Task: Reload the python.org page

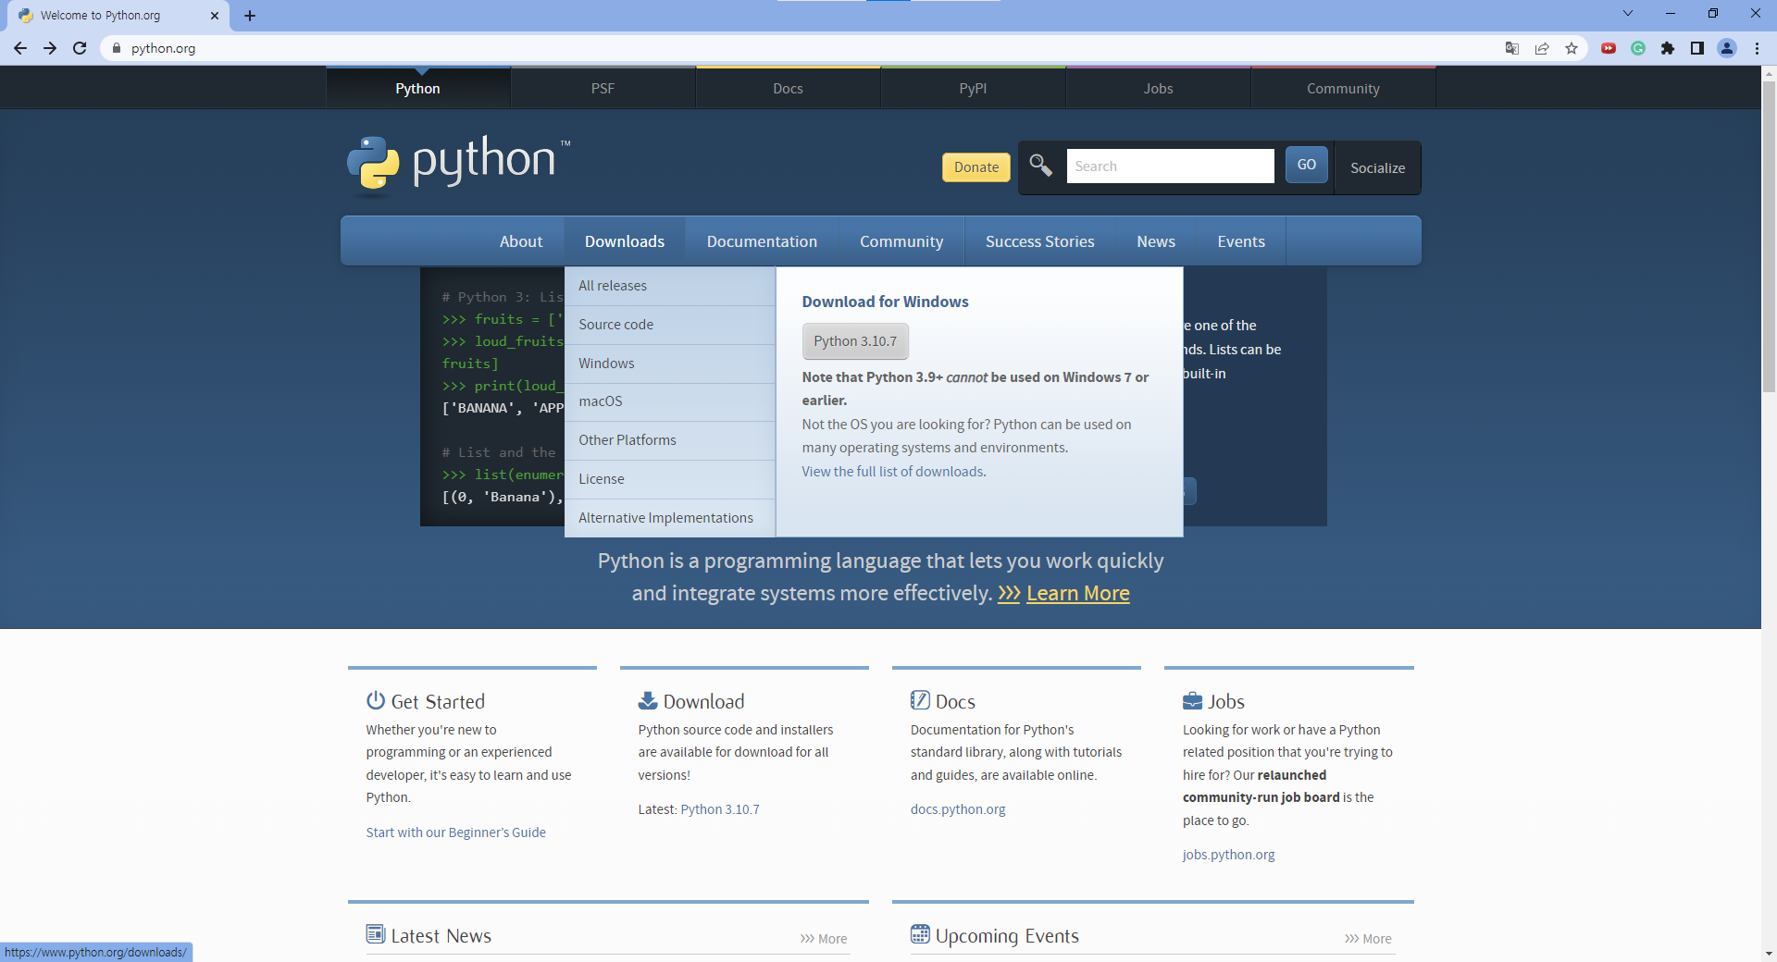Action: click(80, 48)
